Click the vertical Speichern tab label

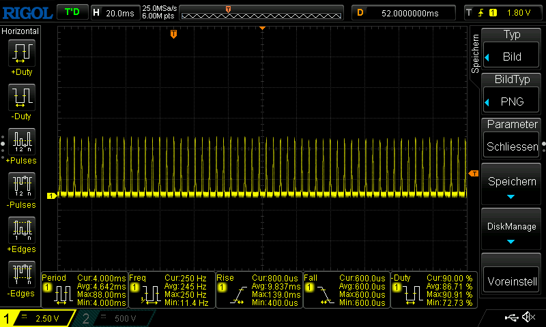click(475, 54)
